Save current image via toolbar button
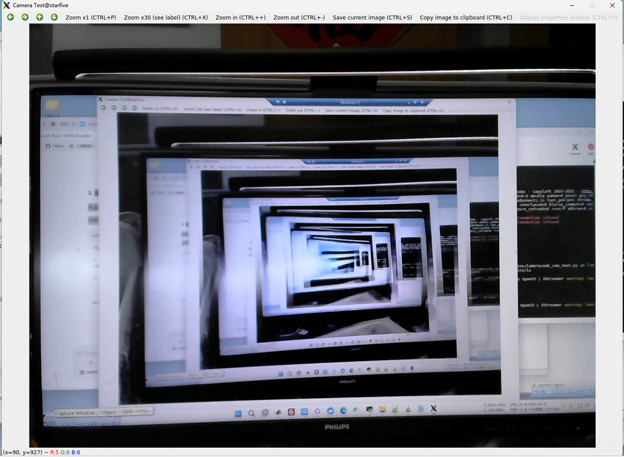This screenshot has height=457, width=624. (x=372, y=17)
